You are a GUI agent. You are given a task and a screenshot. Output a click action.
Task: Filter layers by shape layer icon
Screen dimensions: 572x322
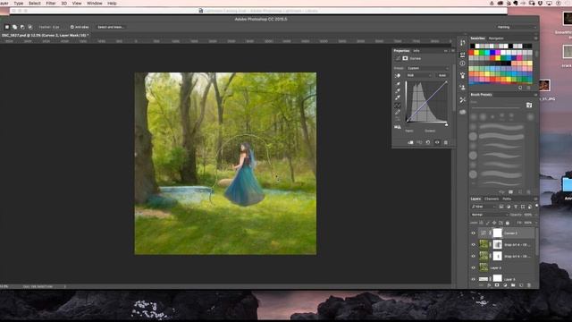522,207
